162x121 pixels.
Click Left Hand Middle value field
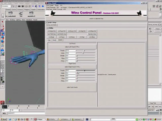[x=71, y=56]
